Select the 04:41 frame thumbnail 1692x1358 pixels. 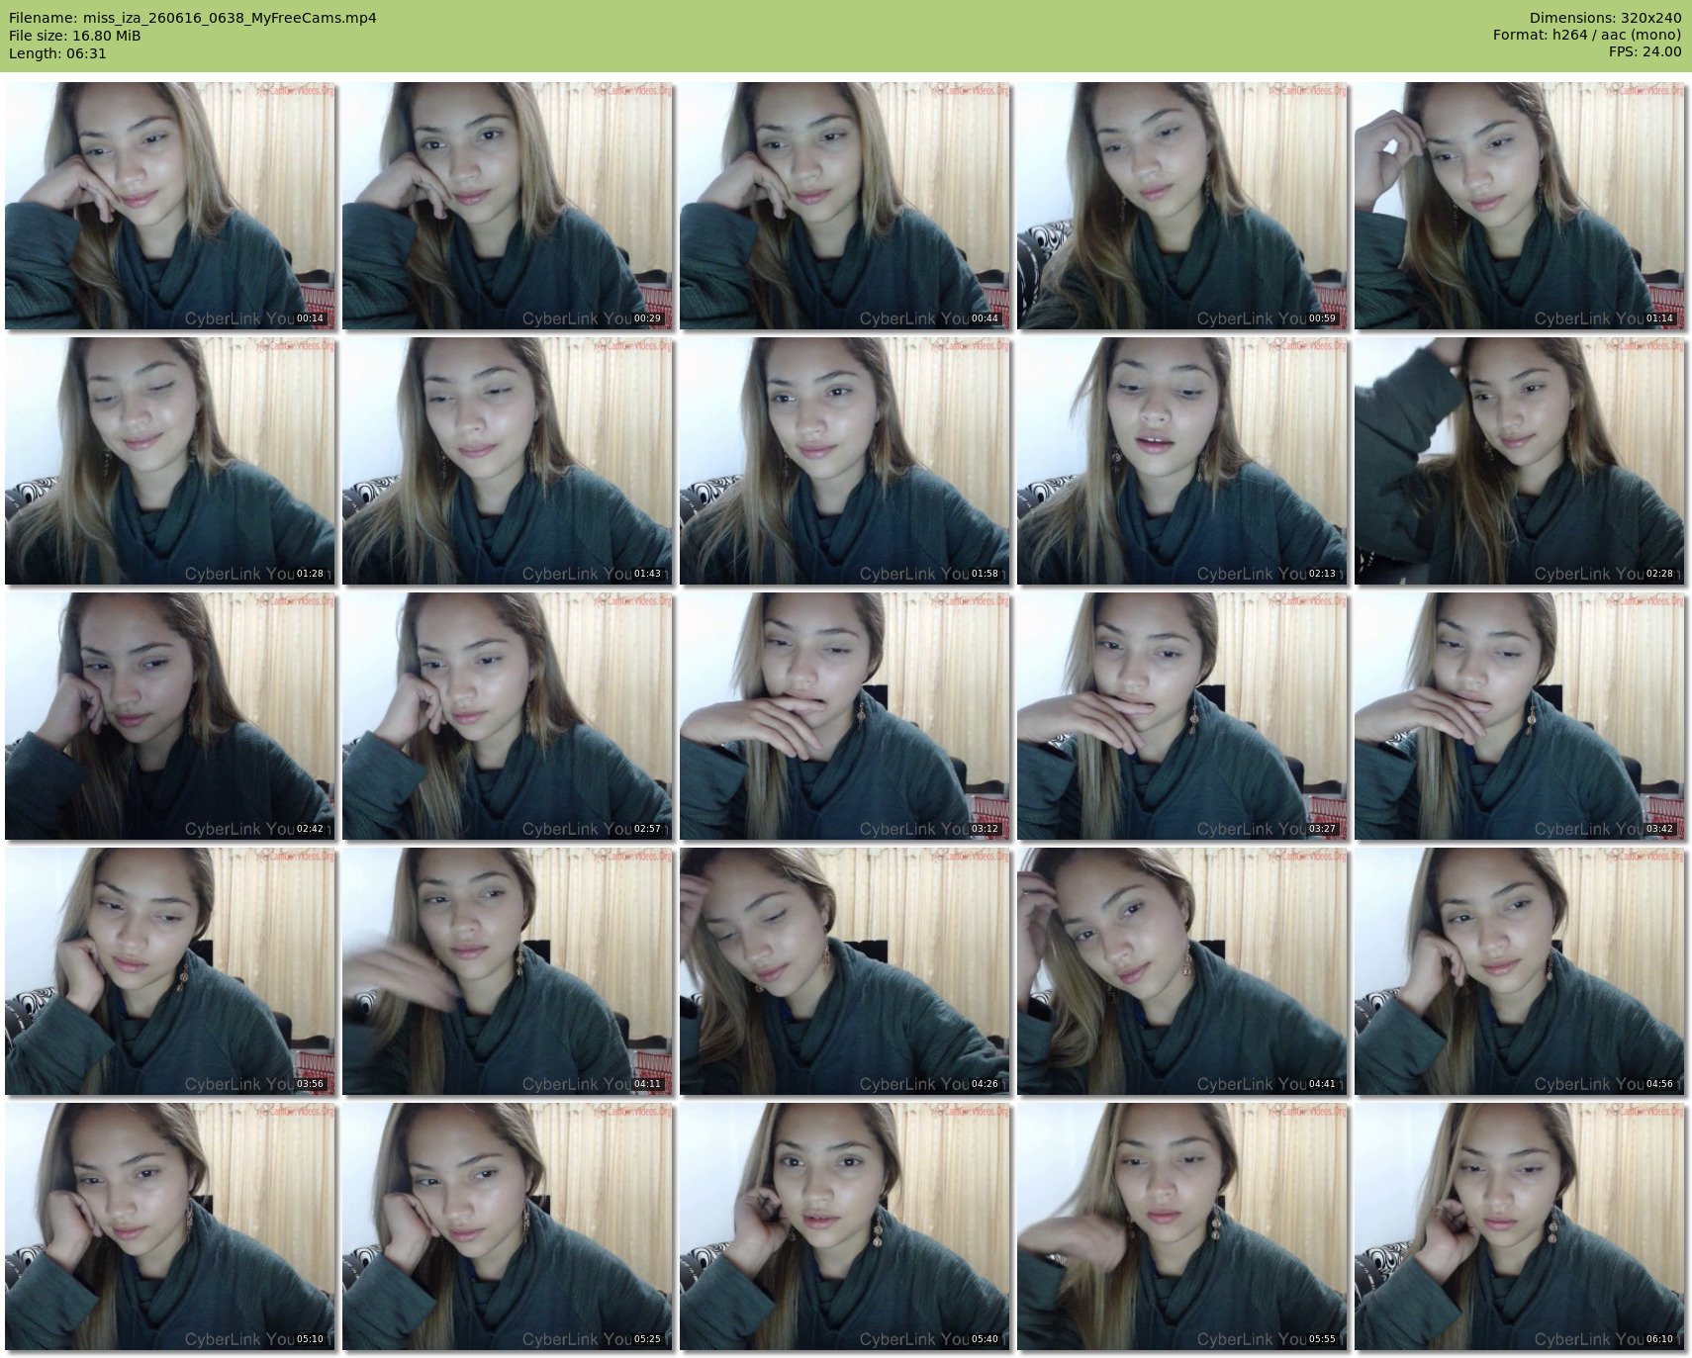[1182, 971]
